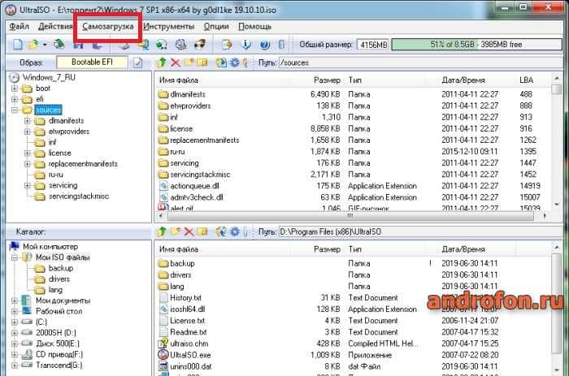Click the Open CD/DVD toolbar icon
The image size is (569, 376).
pos(59,45)
